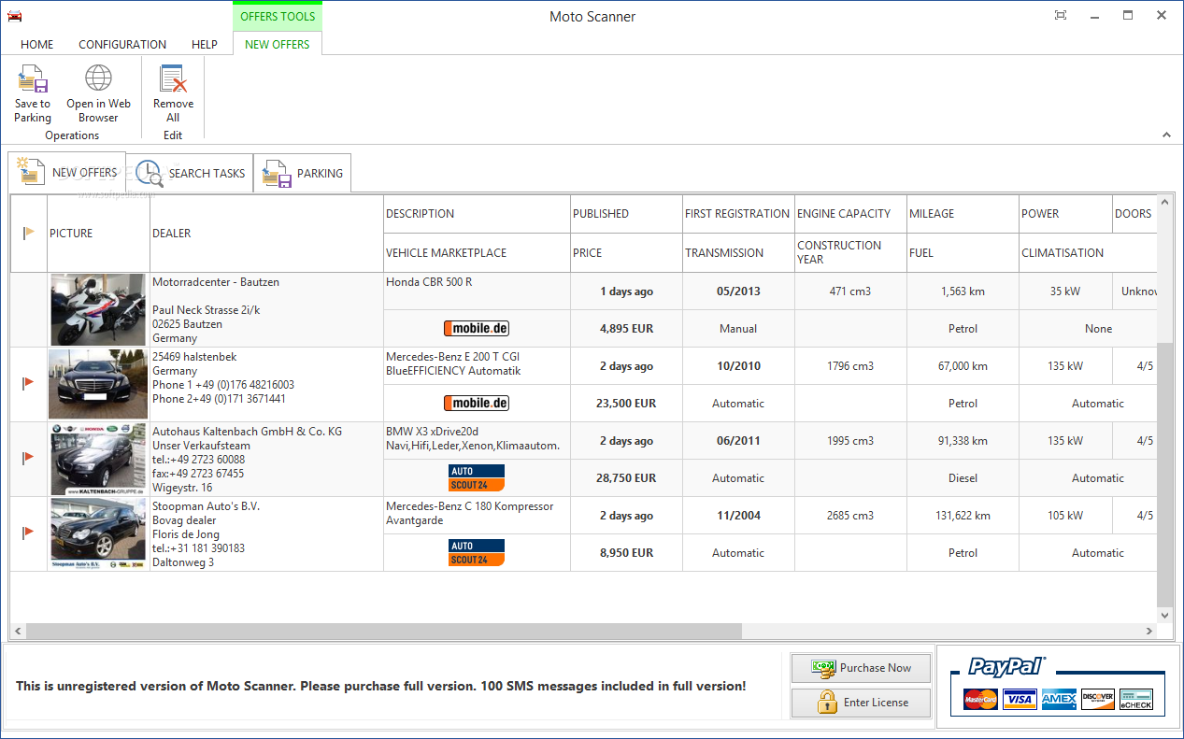Screen dimensions: 1184x739
Task: Click the VEHICLE MARKETPLACE column header
Action: [477, 253]
